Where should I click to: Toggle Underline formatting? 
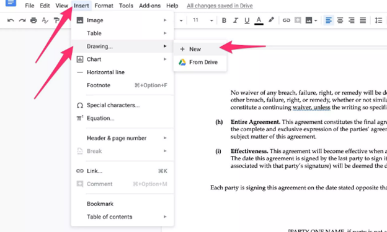pos(247,20)
